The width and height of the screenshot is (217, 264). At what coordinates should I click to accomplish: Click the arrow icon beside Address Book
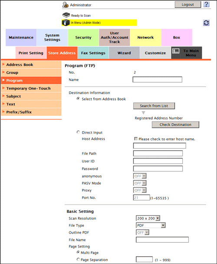(3, 64)
